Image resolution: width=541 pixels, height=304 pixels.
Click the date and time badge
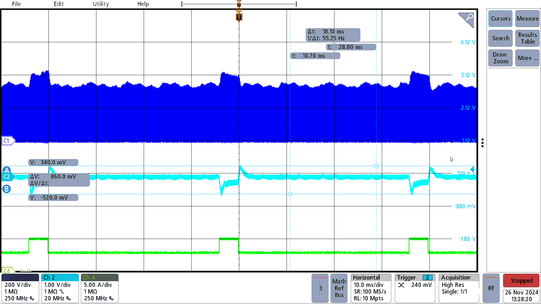[522, 296]
